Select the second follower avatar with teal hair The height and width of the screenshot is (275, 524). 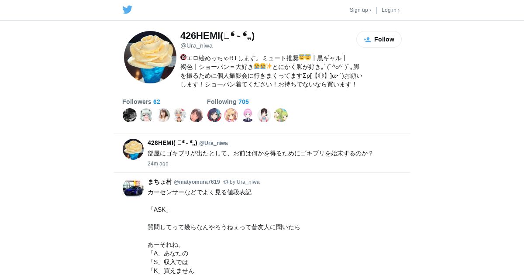[146, 115]
